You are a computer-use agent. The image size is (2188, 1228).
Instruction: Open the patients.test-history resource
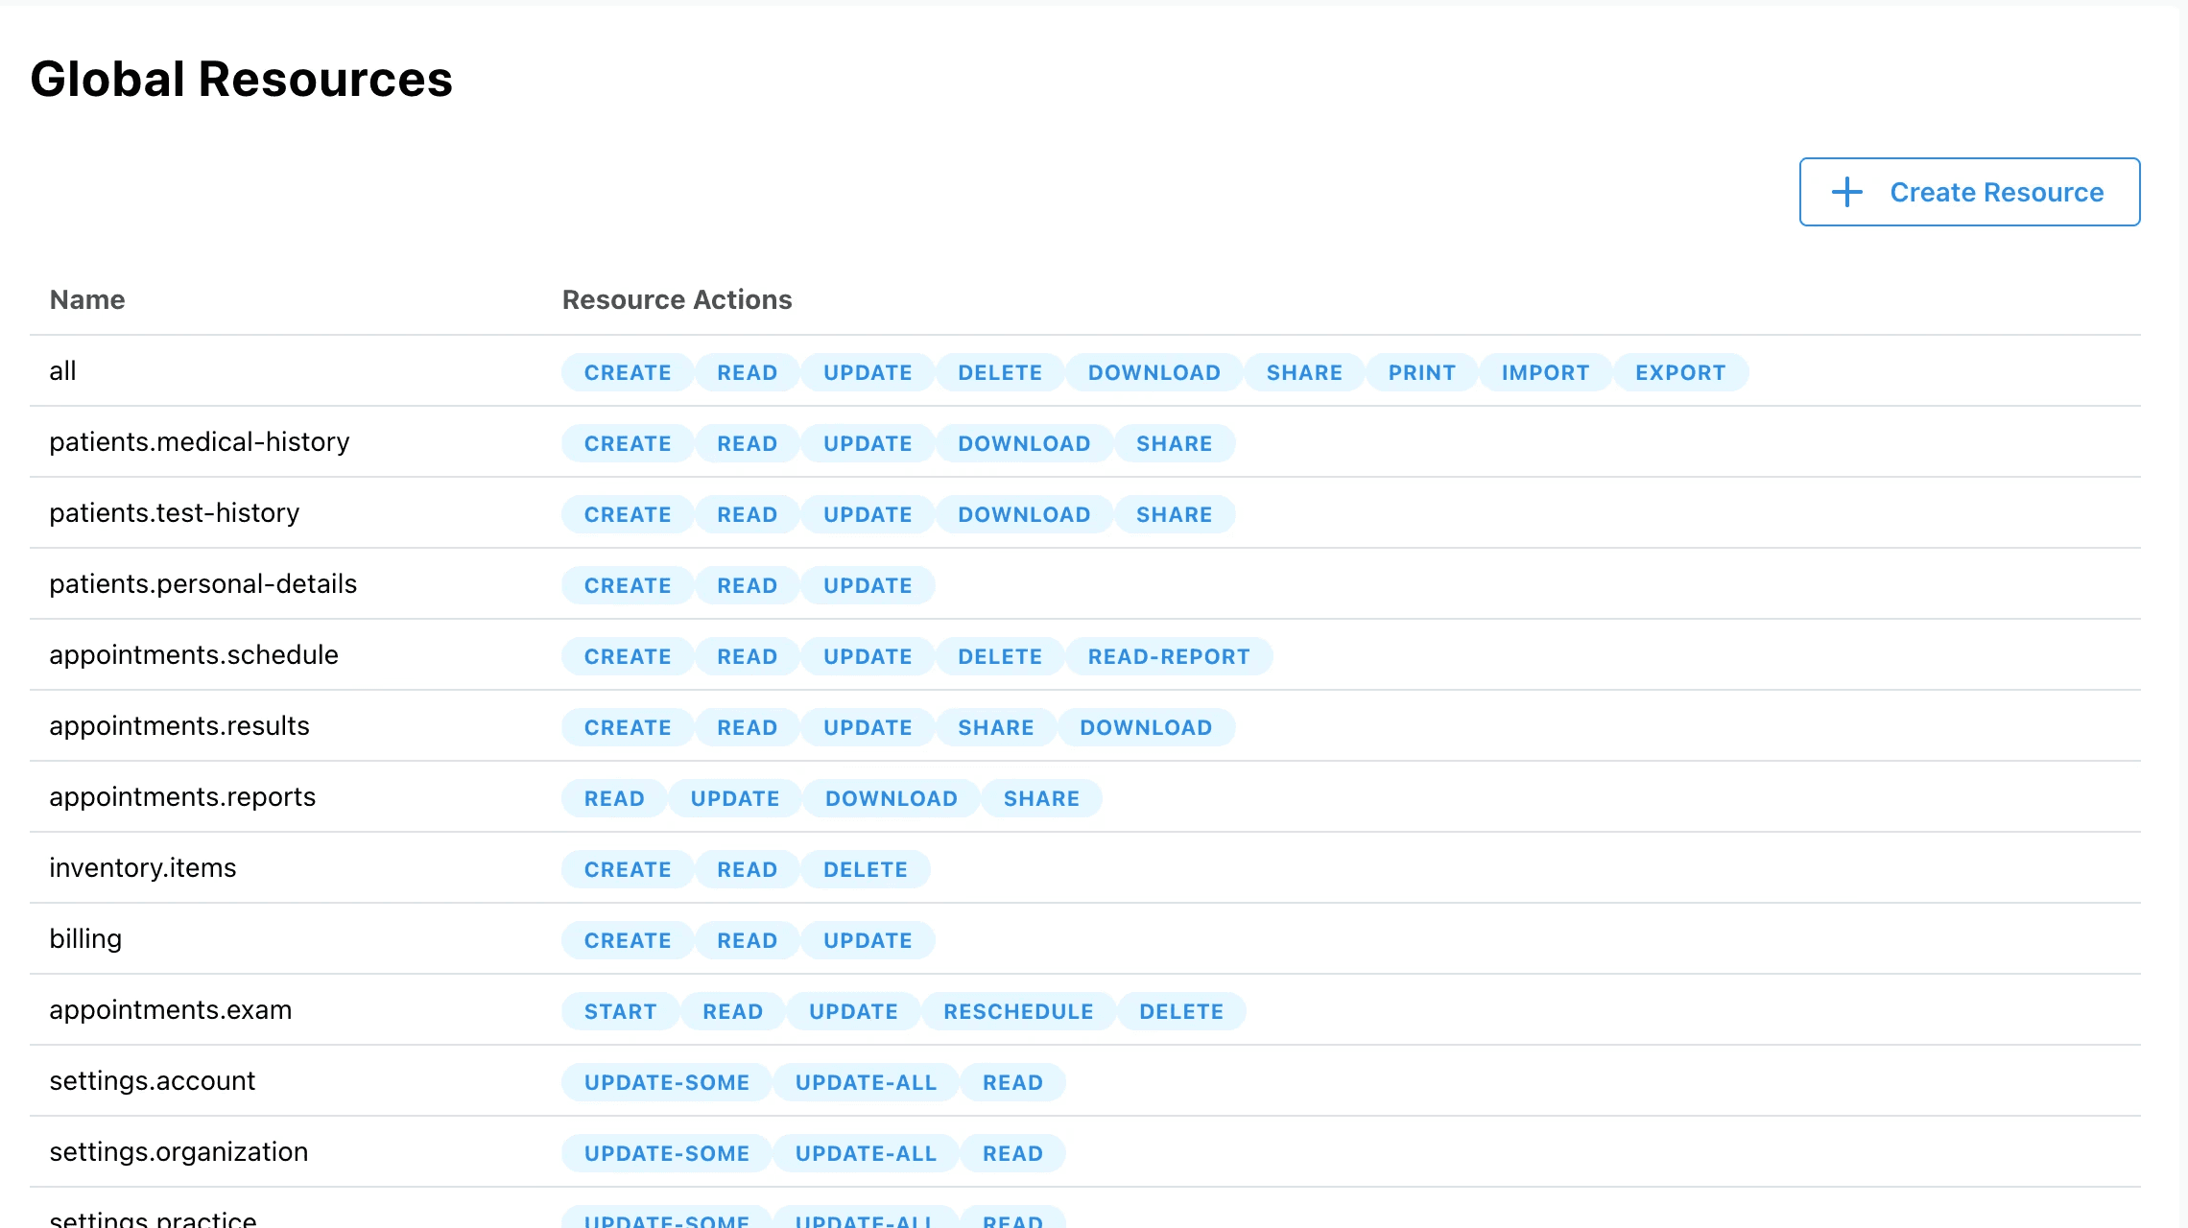175,512
